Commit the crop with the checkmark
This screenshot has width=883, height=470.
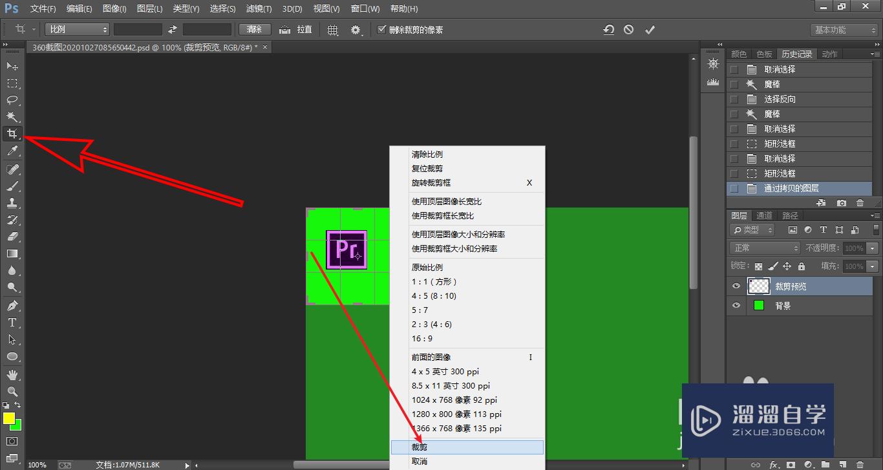[650, 30]
